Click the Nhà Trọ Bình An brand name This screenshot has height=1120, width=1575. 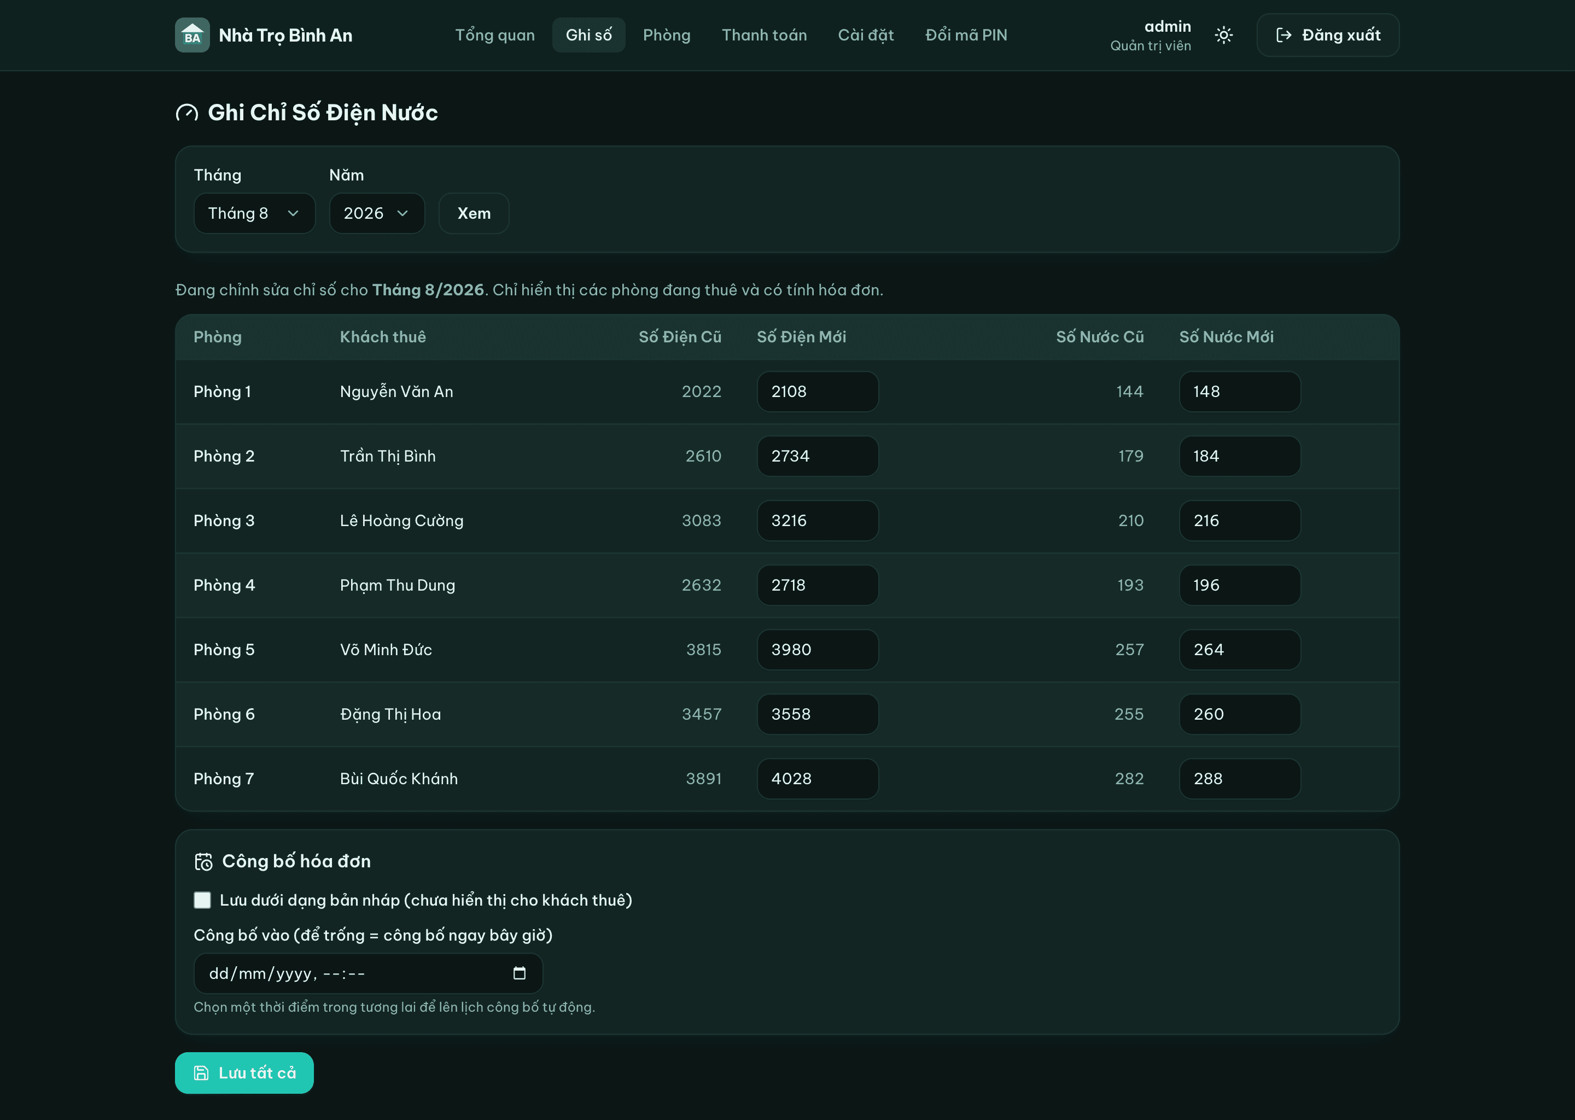click(x=285, y=35)
